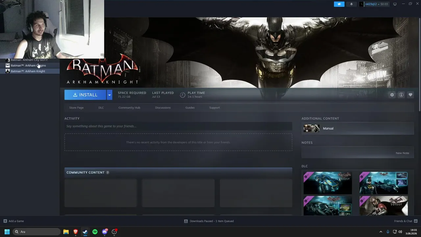Screen dimensions: 421x237
Task: Click the taskbar search box 'Ara'
Action: click(37, 232)
